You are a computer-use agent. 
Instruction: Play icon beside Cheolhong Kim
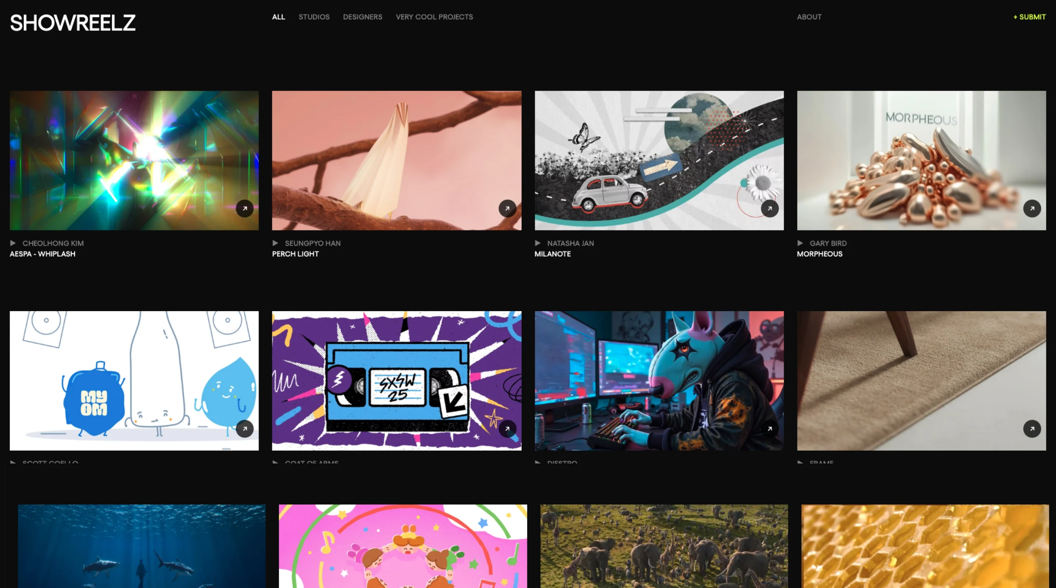[x=13, y=243]
